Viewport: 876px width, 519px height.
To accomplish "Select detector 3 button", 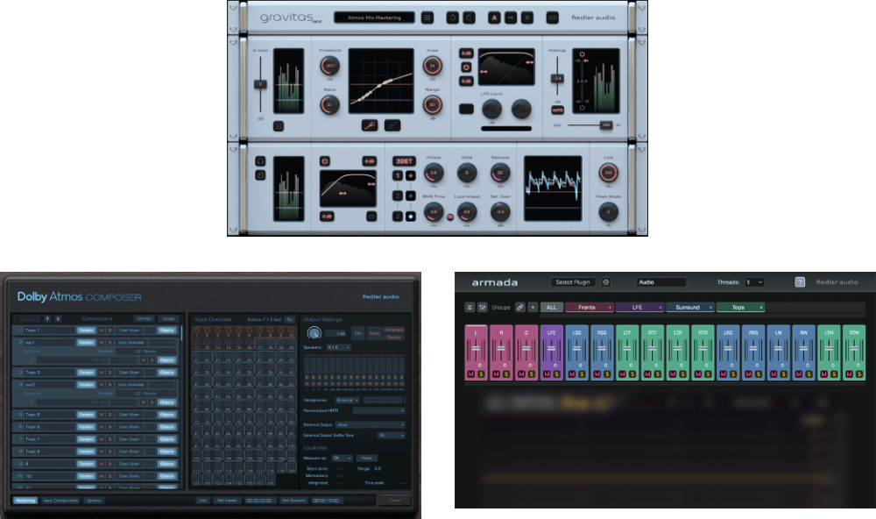I will pos(398,216).
